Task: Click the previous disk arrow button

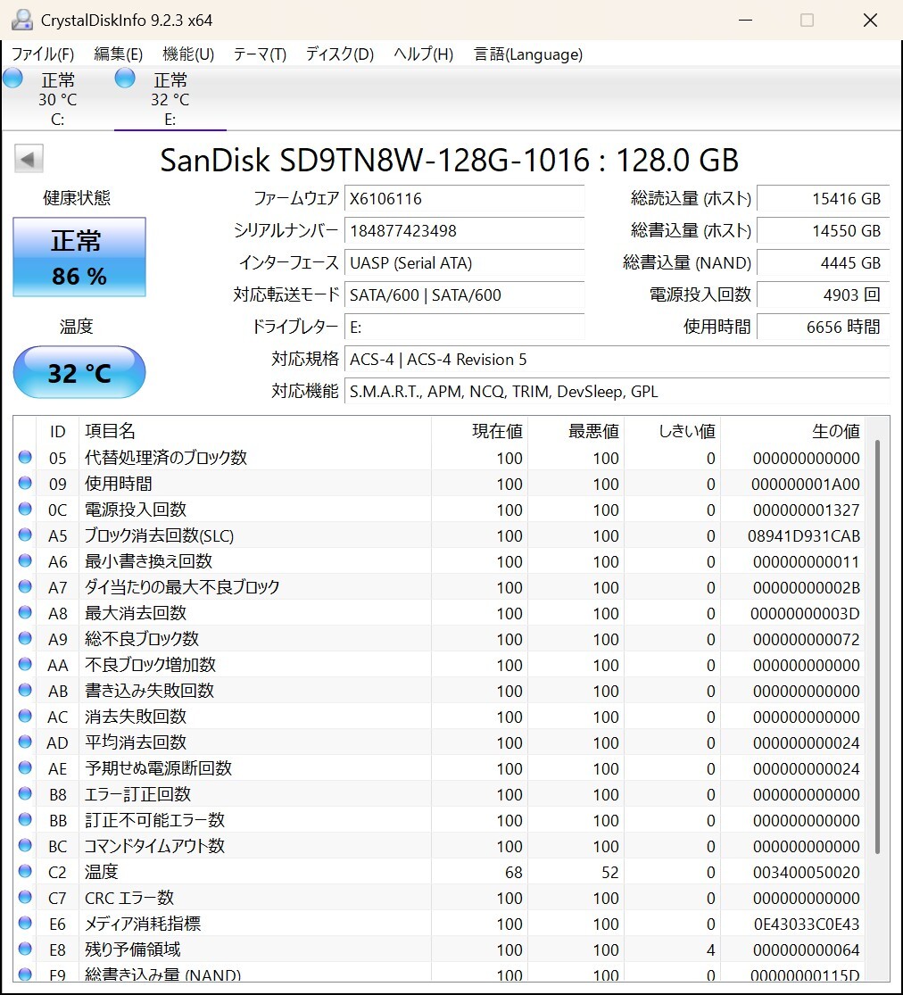Action: pos(29,159)
